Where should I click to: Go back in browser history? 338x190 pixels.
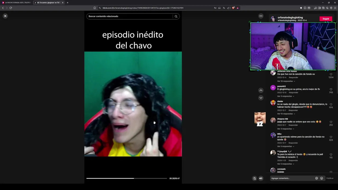click(x=3, y=8)
